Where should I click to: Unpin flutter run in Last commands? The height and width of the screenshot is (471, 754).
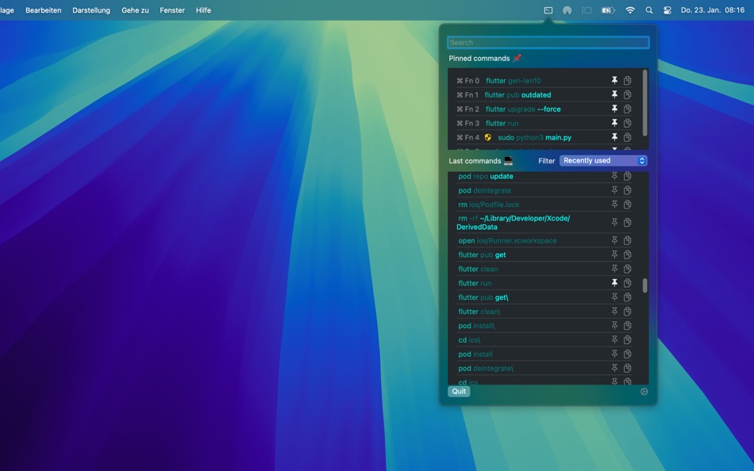[x=614, y=282]
